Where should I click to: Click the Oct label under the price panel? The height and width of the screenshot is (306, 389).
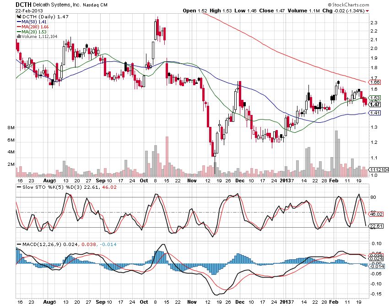(x=144, y=180)
